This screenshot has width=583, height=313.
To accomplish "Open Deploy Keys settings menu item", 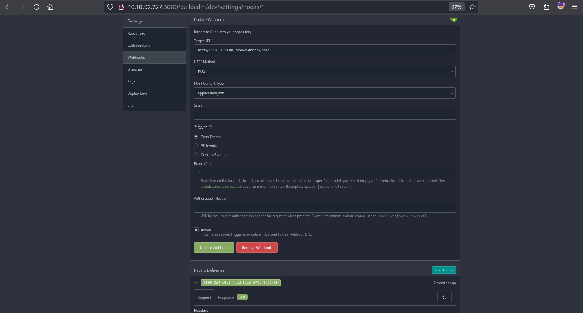I will coord(154,94).
